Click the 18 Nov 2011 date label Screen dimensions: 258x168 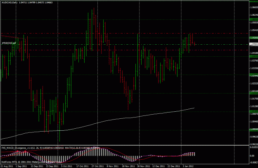point(128,166)
